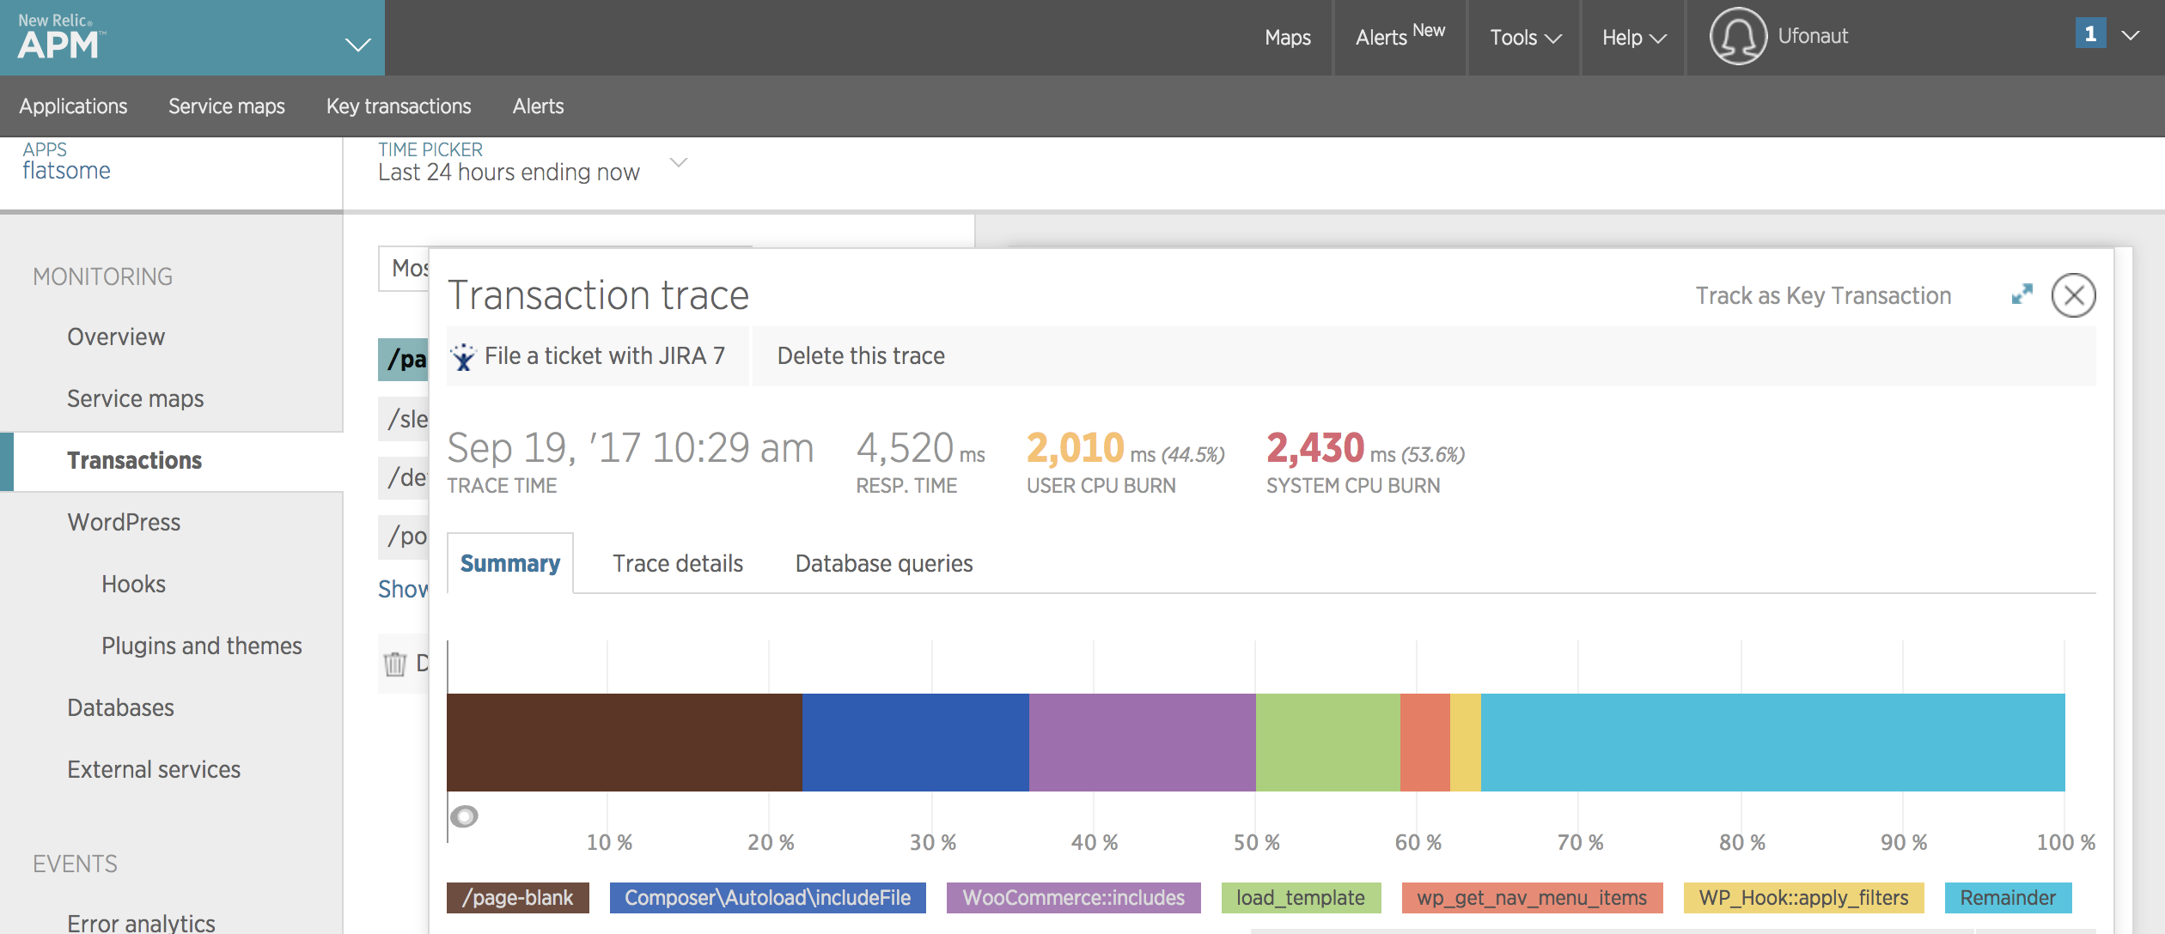
Task: Expand the APM product switcher chevron
Action: 357,44
